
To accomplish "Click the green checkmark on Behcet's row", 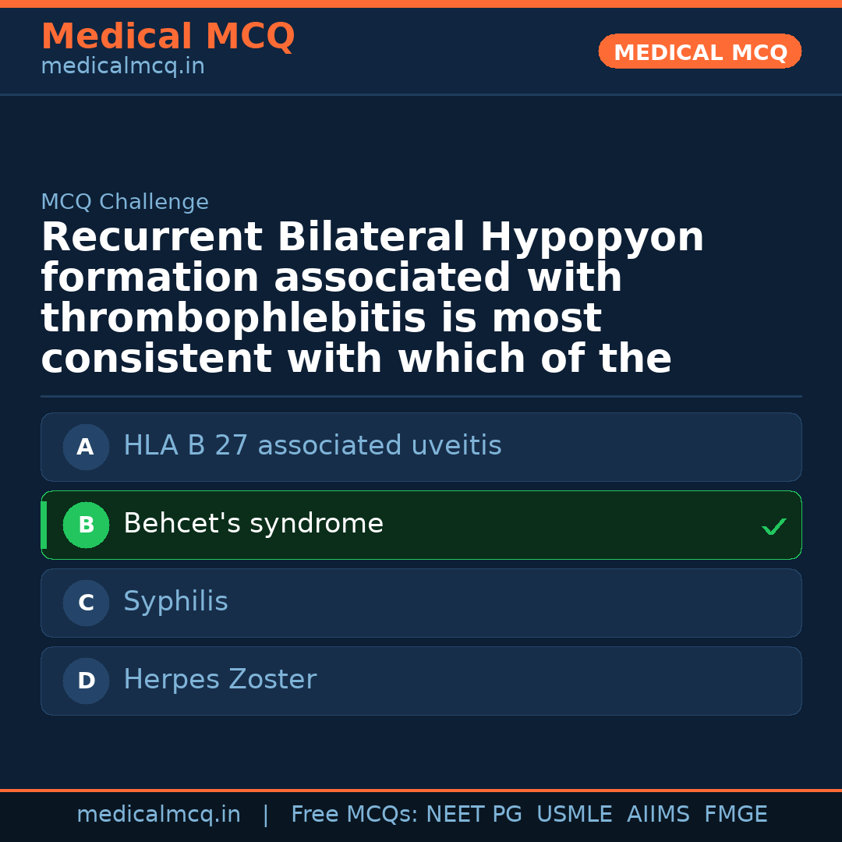I will click(773, 527).
